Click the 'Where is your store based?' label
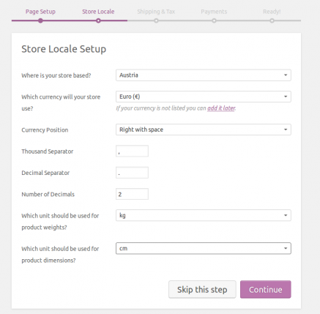 click(x=56, y=75)
